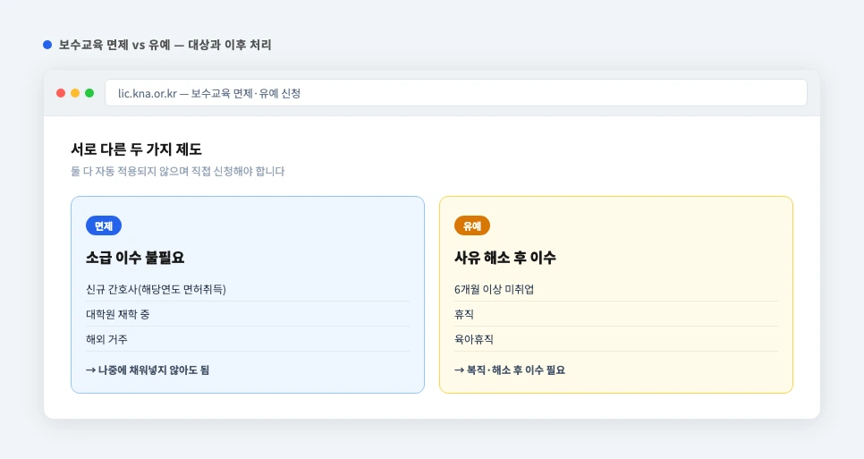Click the 둘 다 자동 적용되지 않으며 subtitle
864x459 pixels.
(x=177, y=172)
